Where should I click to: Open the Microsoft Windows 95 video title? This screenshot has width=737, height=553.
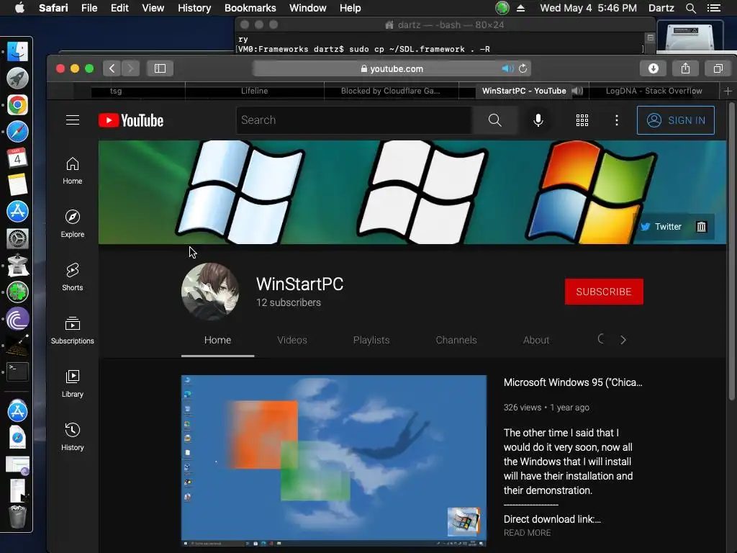573,382
